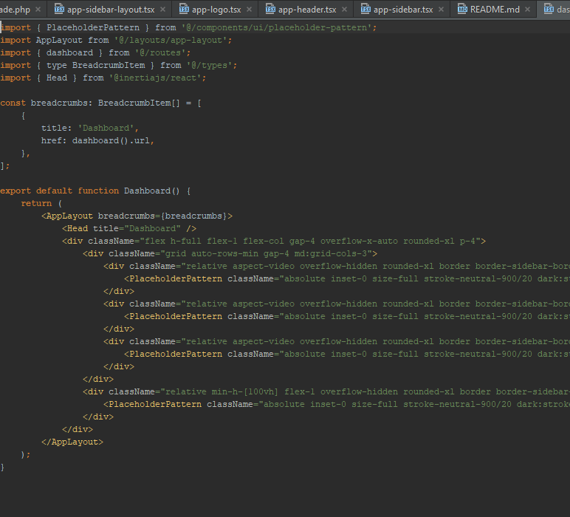Close the app-header.tsx tab
Viewport: 570px width, 517px height.
345,10
